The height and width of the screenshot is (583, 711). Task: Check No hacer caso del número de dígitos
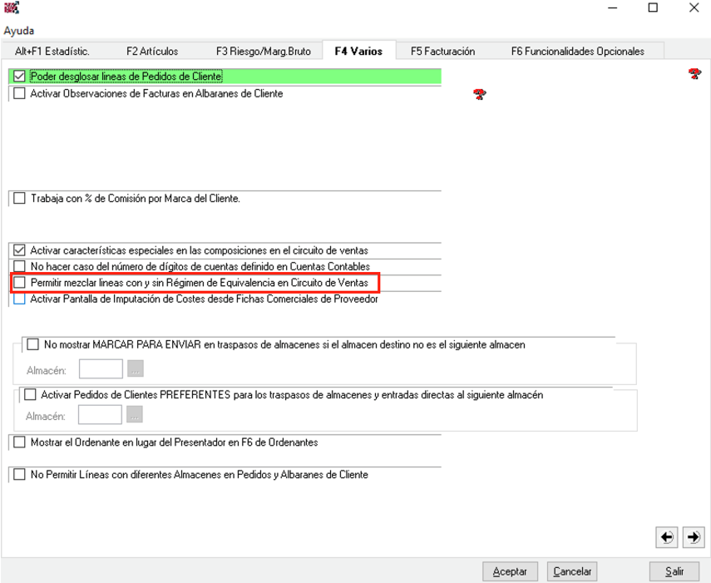tap(19, 266)
